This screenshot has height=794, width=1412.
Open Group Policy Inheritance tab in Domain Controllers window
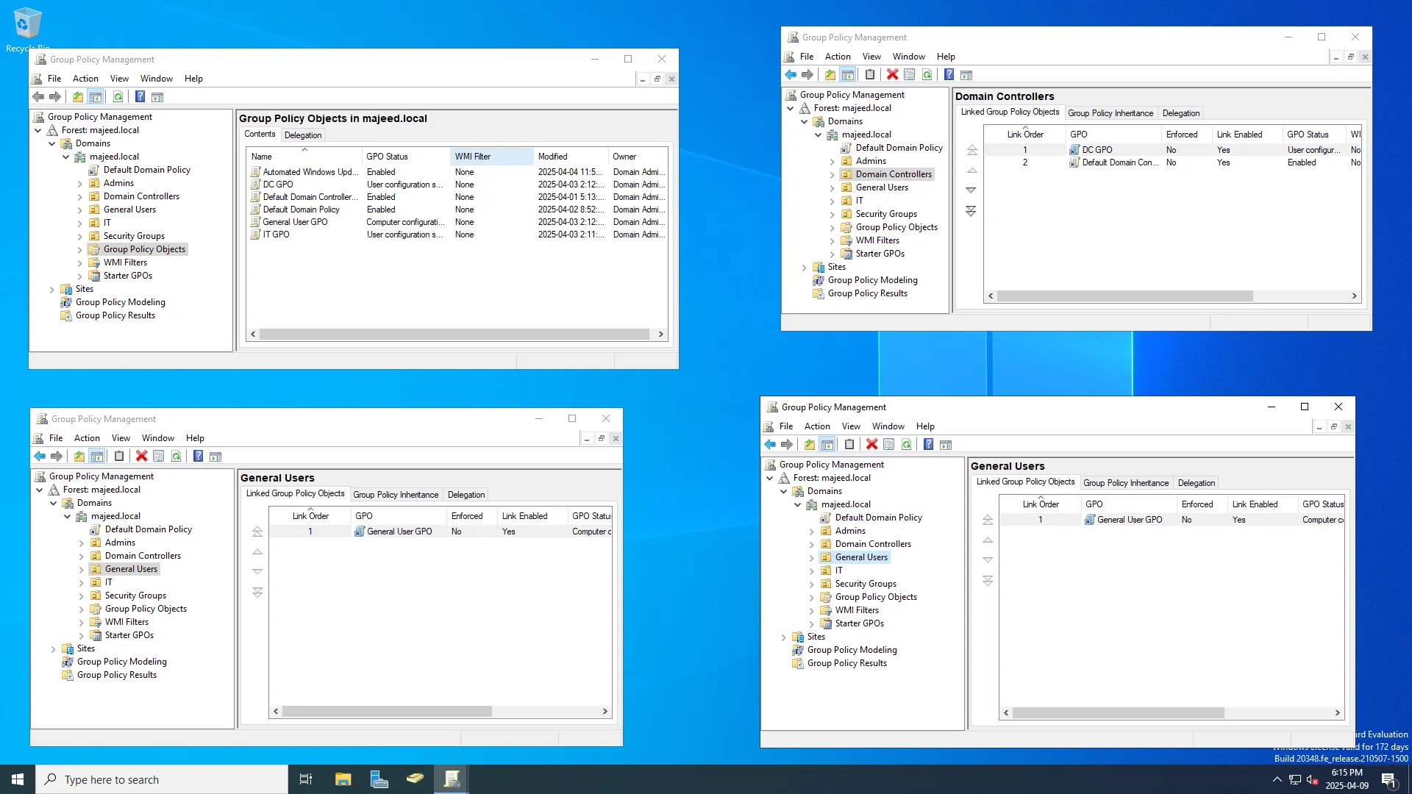tap(1110, 113)
